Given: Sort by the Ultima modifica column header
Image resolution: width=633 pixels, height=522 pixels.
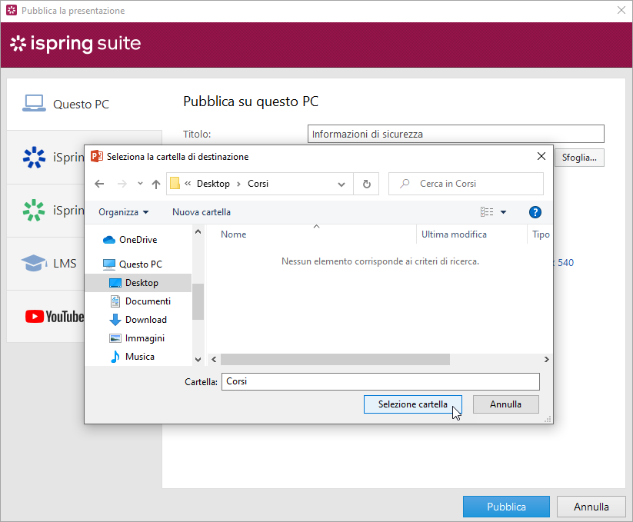Looking at the screenshot, I should click(x=454, y=234).
